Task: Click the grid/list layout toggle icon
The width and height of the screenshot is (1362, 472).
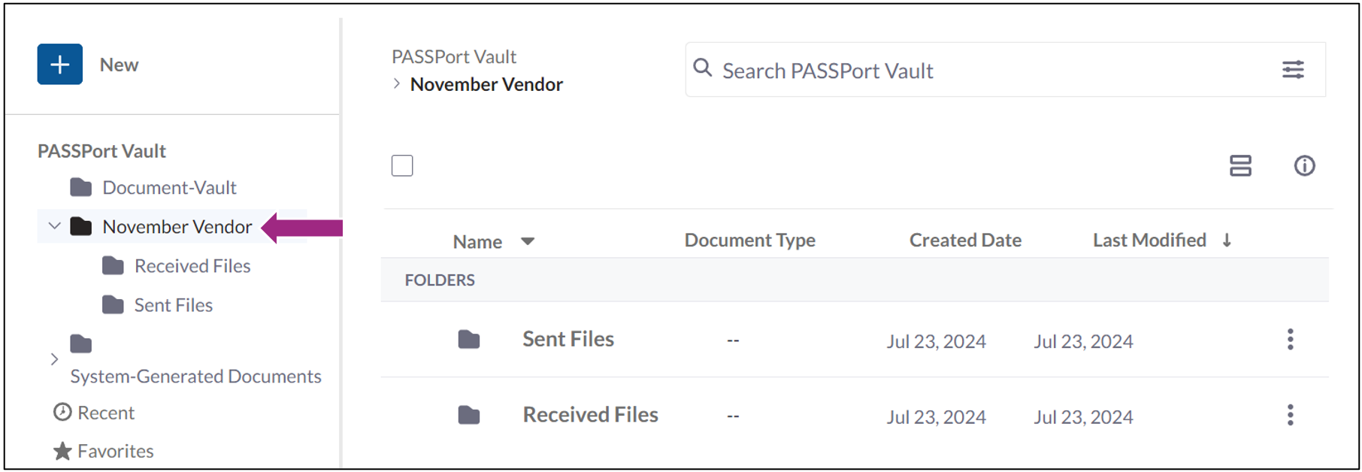Action: (1240, 165)
